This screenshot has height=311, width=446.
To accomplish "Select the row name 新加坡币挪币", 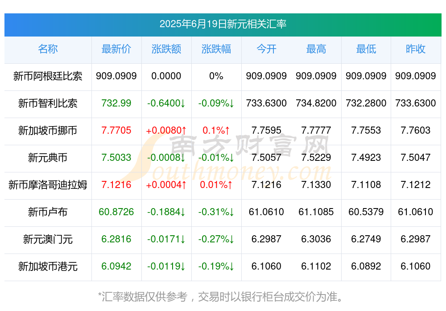I will coord(48,131).
